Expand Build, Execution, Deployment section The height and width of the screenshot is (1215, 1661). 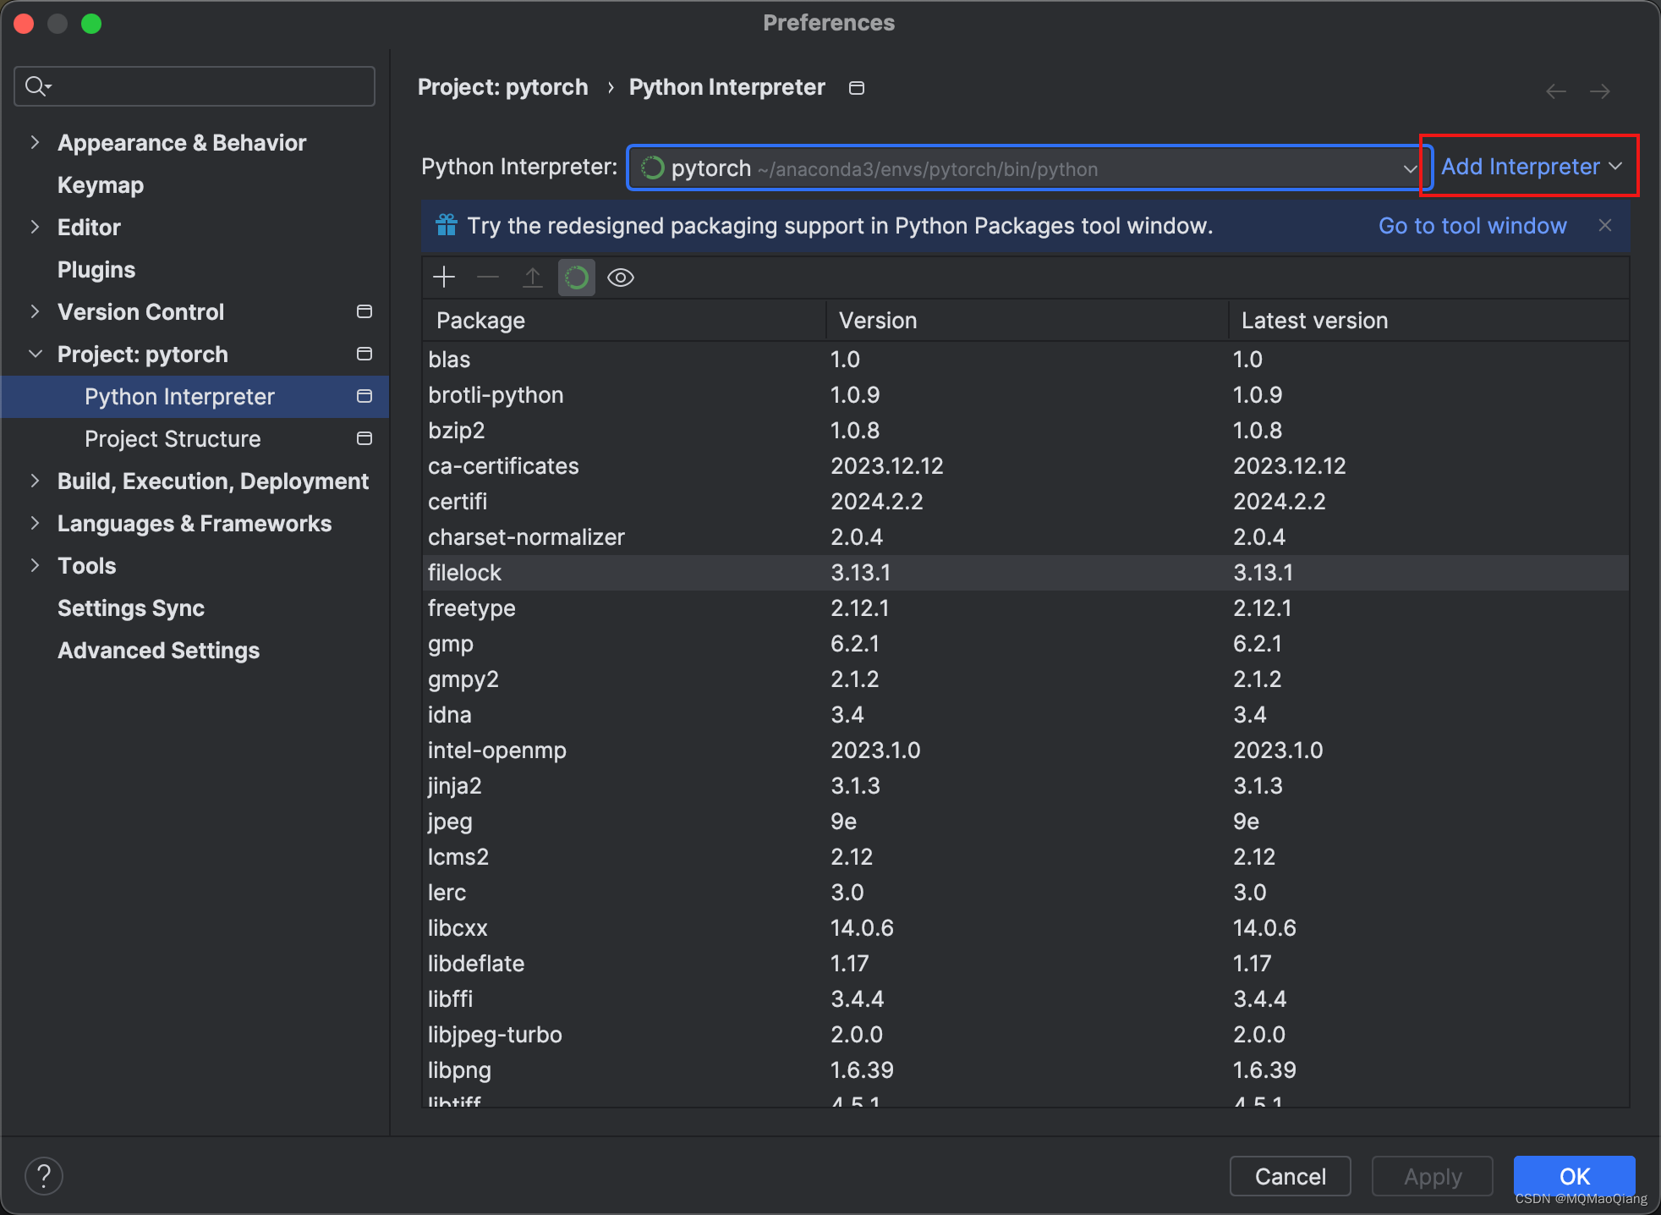(x=35, y=481)
